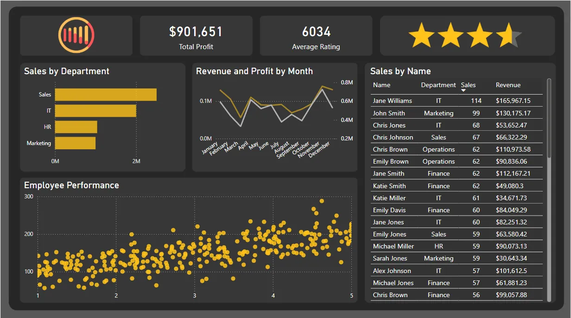The width and height of the screenshot is (571, 318).
Task: Select the sales count 68 cell
Action: [x=476, y=125]
